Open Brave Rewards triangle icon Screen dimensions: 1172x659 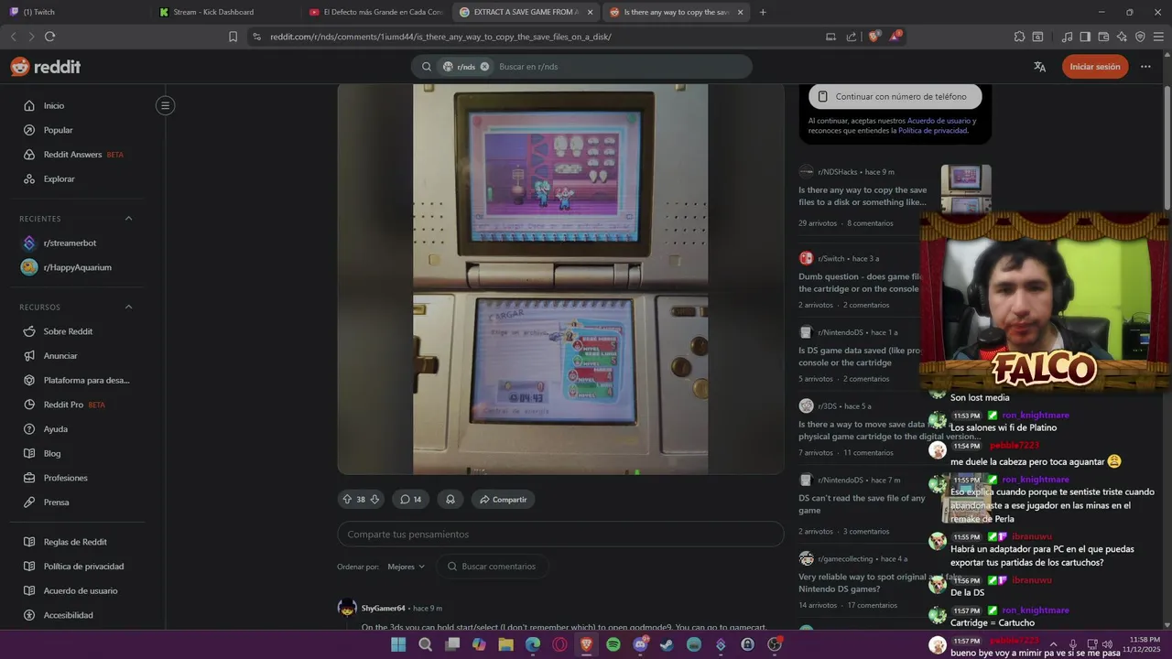tap(896, 37)
